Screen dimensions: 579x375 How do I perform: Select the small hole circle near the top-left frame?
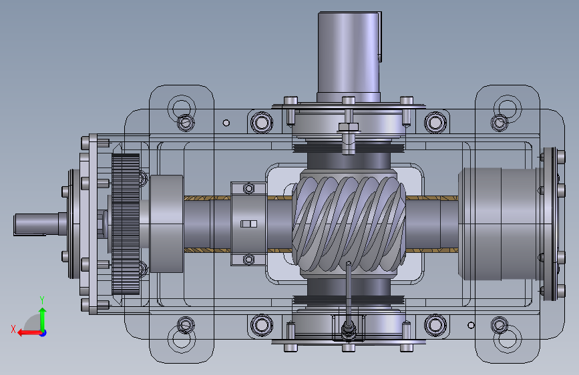point(226,123)
